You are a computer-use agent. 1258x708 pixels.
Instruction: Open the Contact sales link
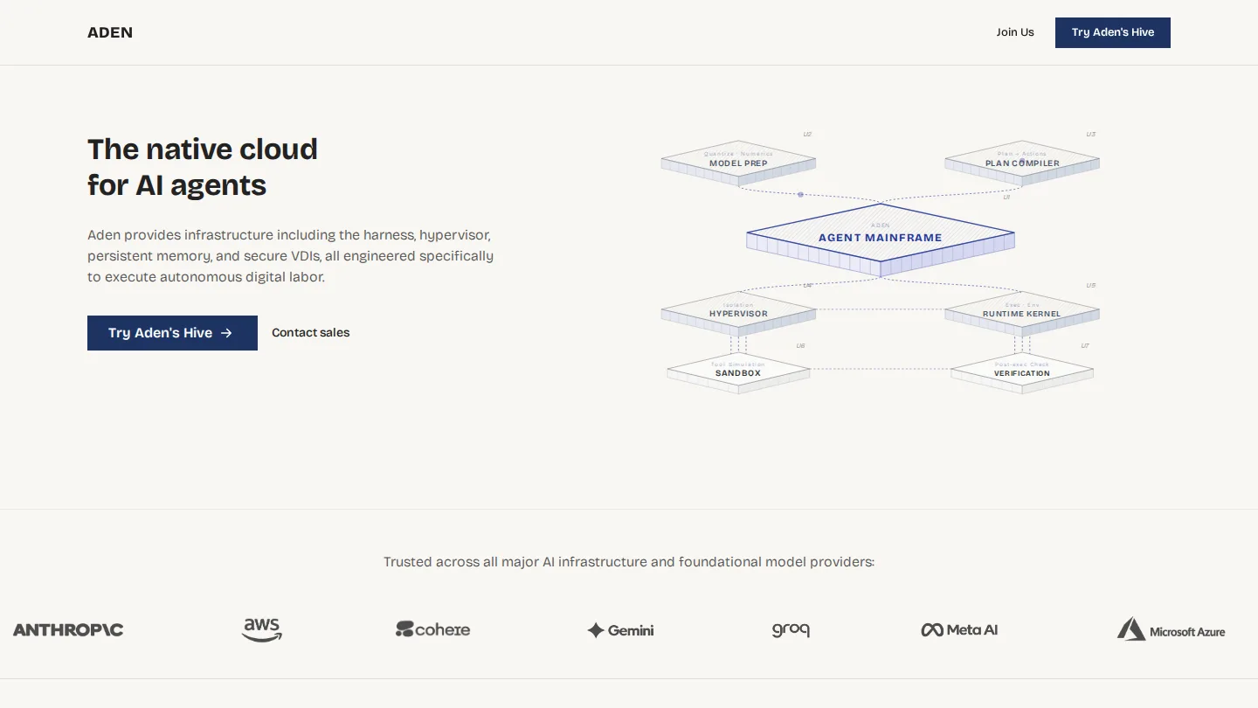(x=310, y=333)
